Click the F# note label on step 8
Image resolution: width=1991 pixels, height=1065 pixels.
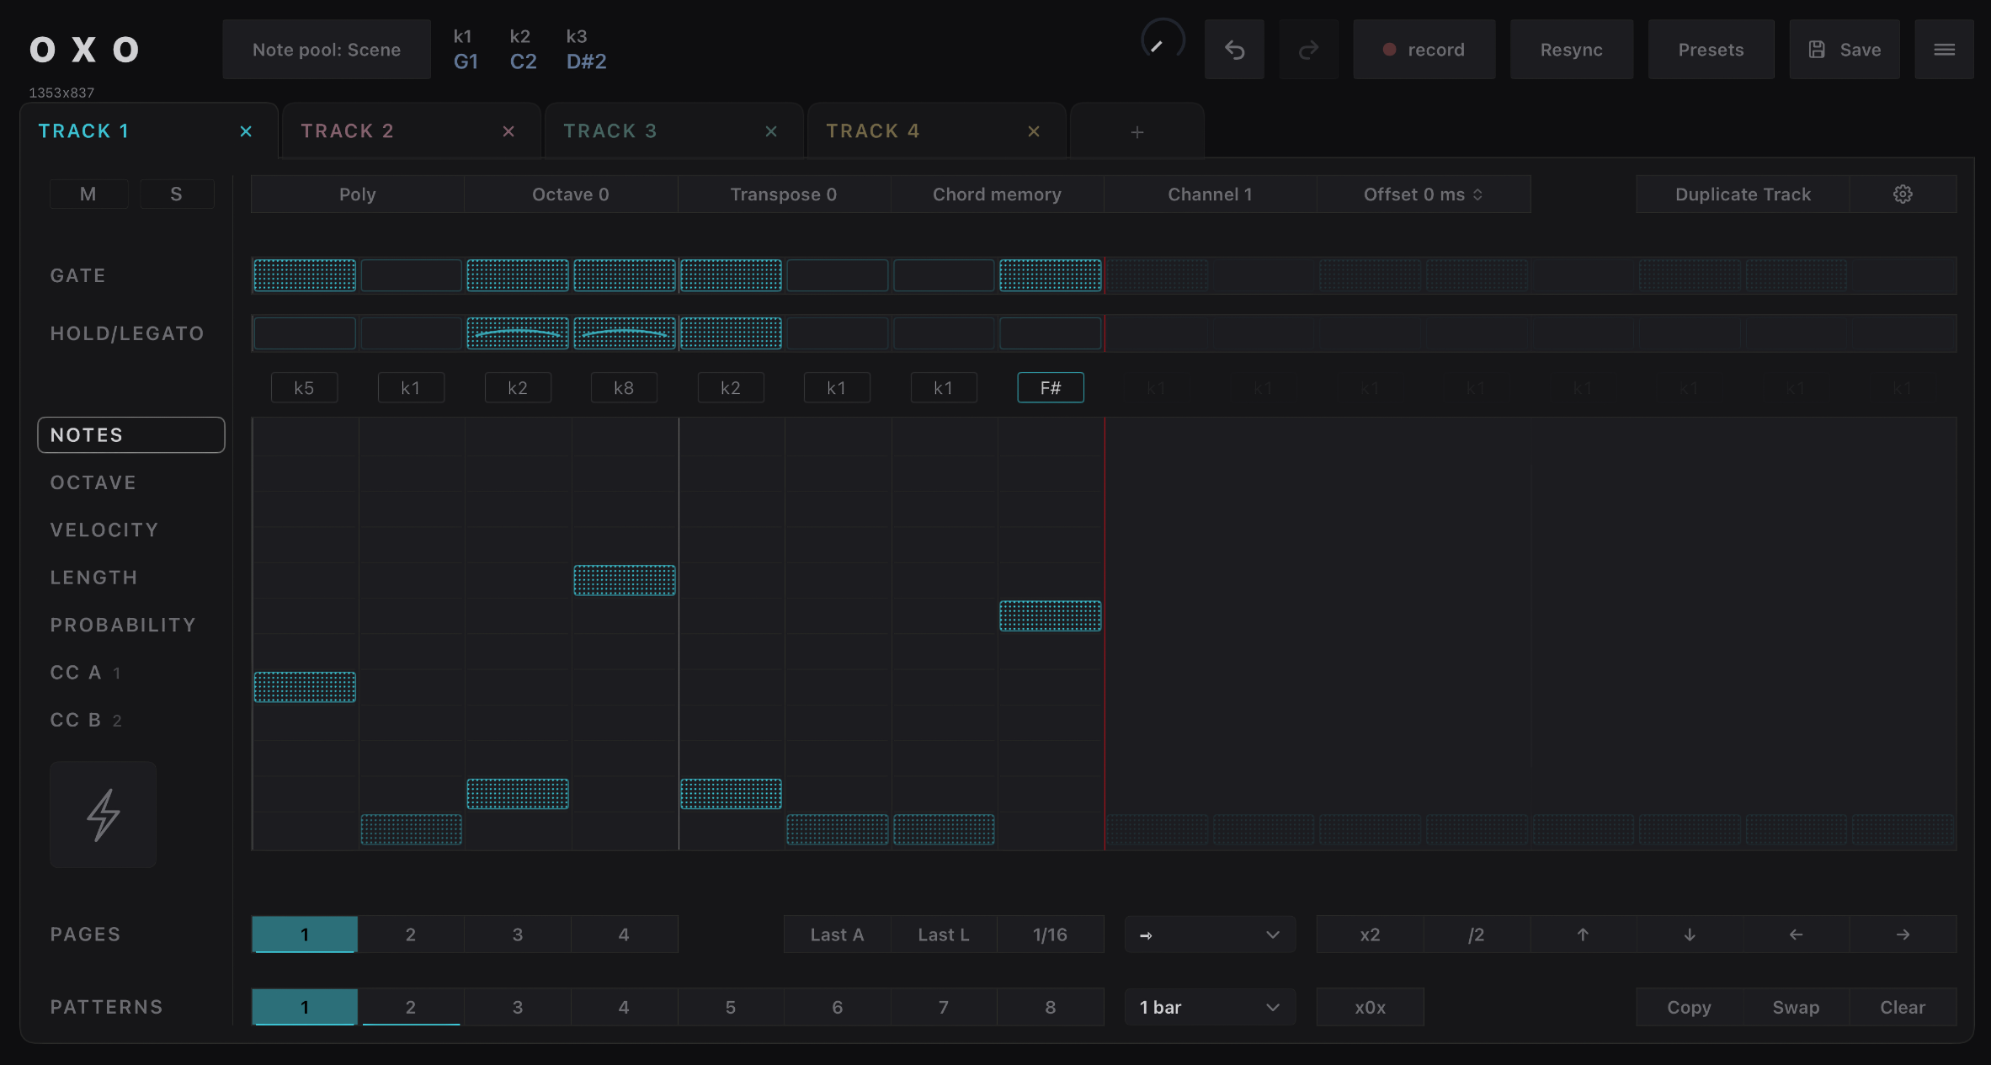(1051, 388)
